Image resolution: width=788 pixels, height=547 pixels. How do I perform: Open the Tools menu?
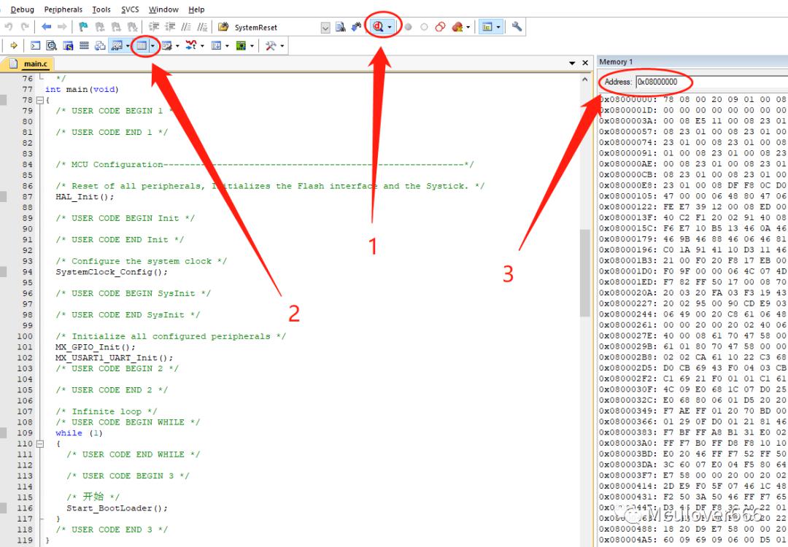click(101, 9)
